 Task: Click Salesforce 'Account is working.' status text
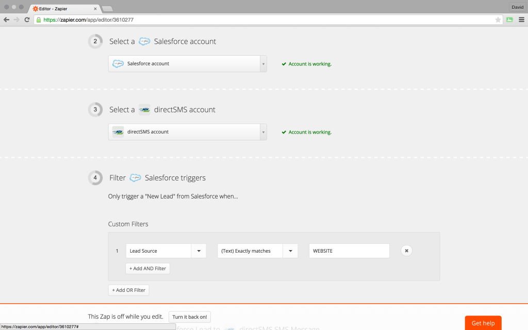pyautogui.click(x=310, y=64)
